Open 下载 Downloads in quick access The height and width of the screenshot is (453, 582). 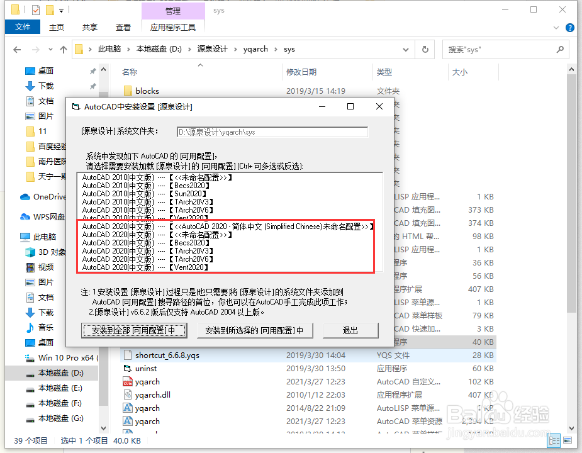(x=46, y=86)
